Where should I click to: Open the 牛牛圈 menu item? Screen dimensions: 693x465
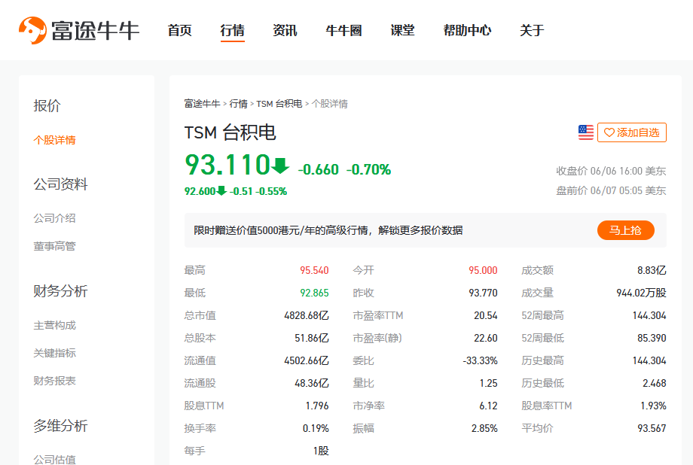click(343, 30)
